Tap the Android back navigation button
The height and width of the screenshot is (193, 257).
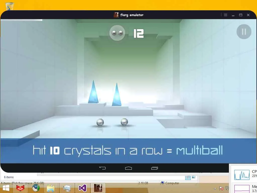[102, 168]
